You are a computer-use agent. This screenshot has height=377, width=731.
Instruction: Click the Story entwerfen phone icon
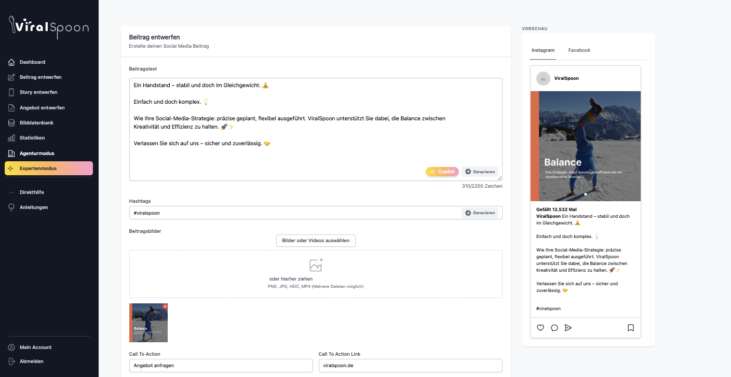pyautogui.click(x=11, y=92)
